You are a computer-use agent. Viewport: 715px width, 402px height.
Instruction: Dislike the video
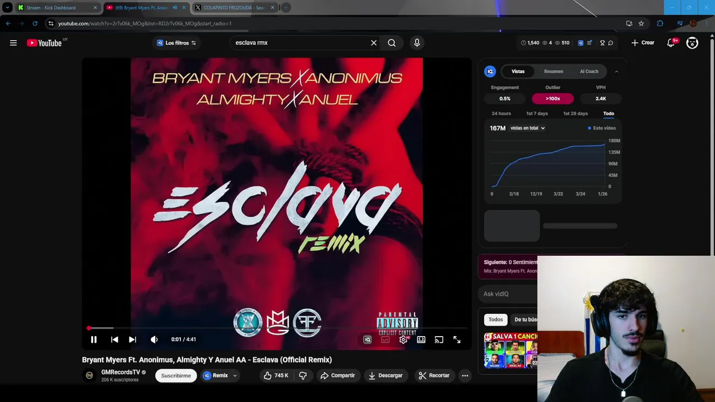coord(303,376)
